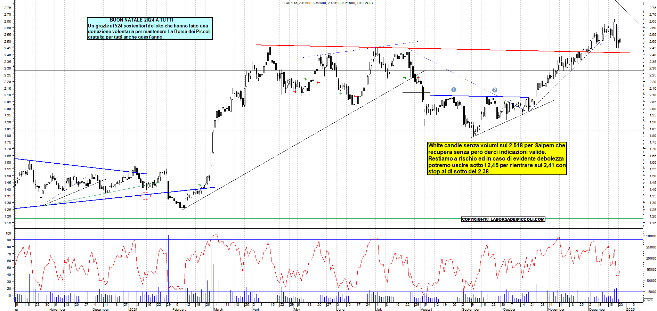Click the 'October' label on the date axis
Screen dimensions: 657x311
point(509,309)
